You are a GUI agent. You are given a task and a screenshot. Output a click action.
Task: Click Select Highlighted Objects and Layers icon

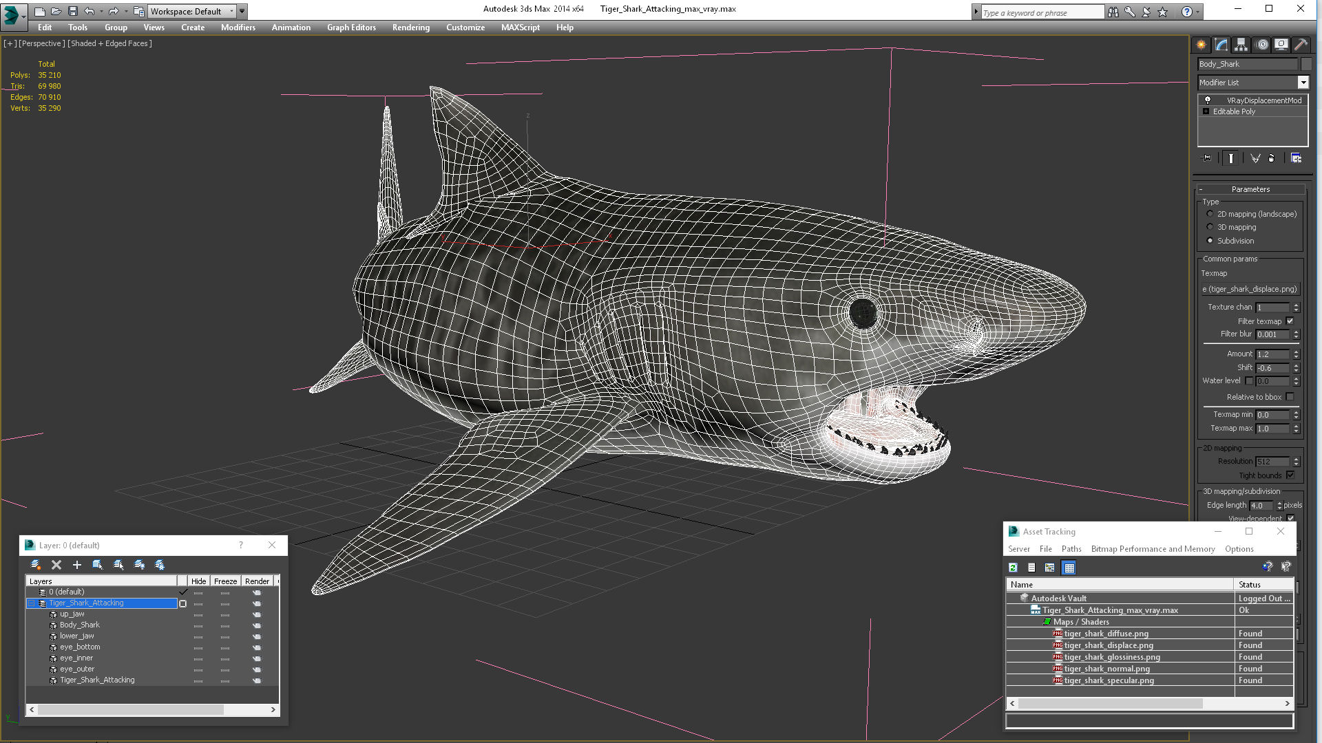[x=98, y=565]
